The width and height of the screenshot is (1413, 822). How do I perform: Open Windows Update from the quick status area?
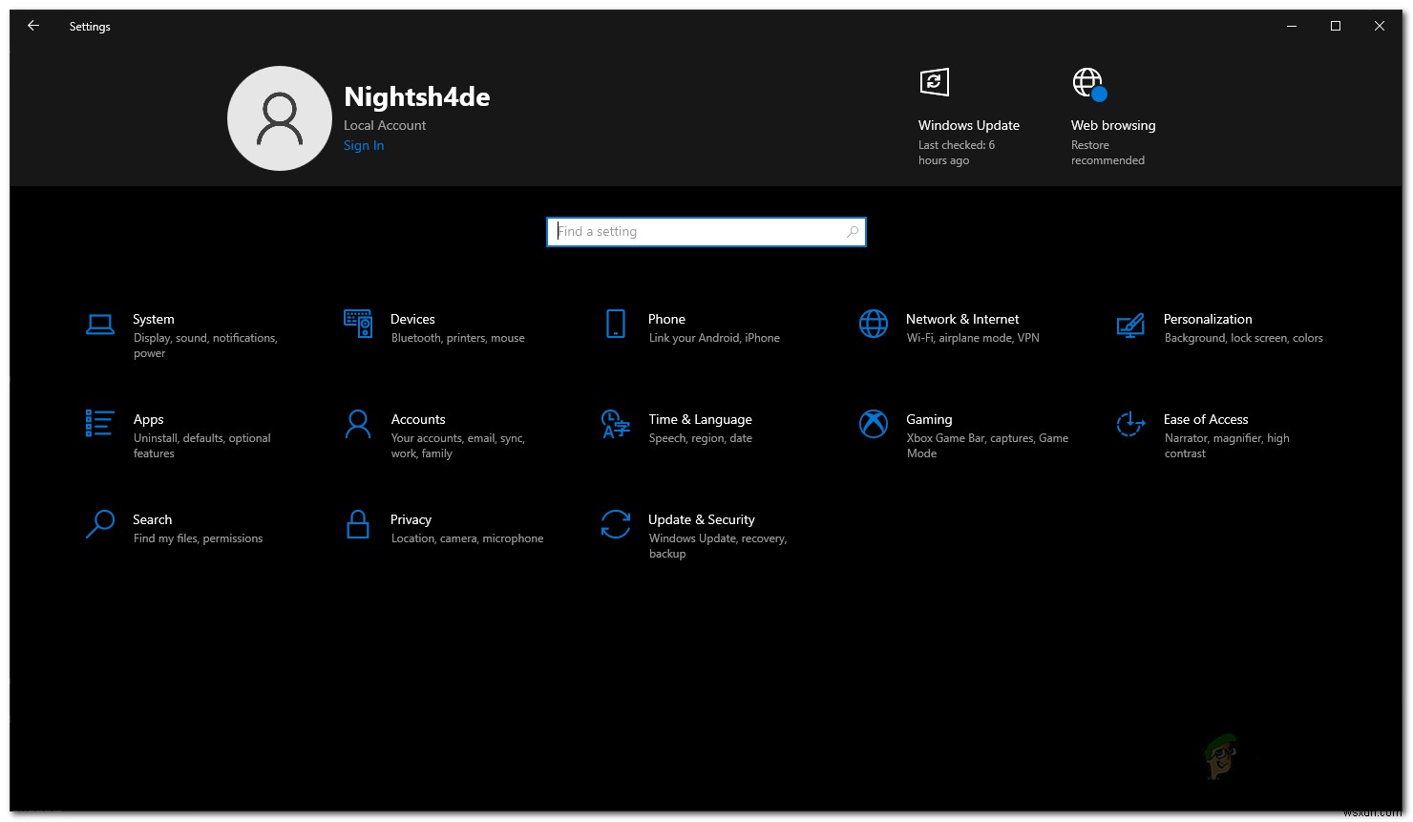(968, 115)
